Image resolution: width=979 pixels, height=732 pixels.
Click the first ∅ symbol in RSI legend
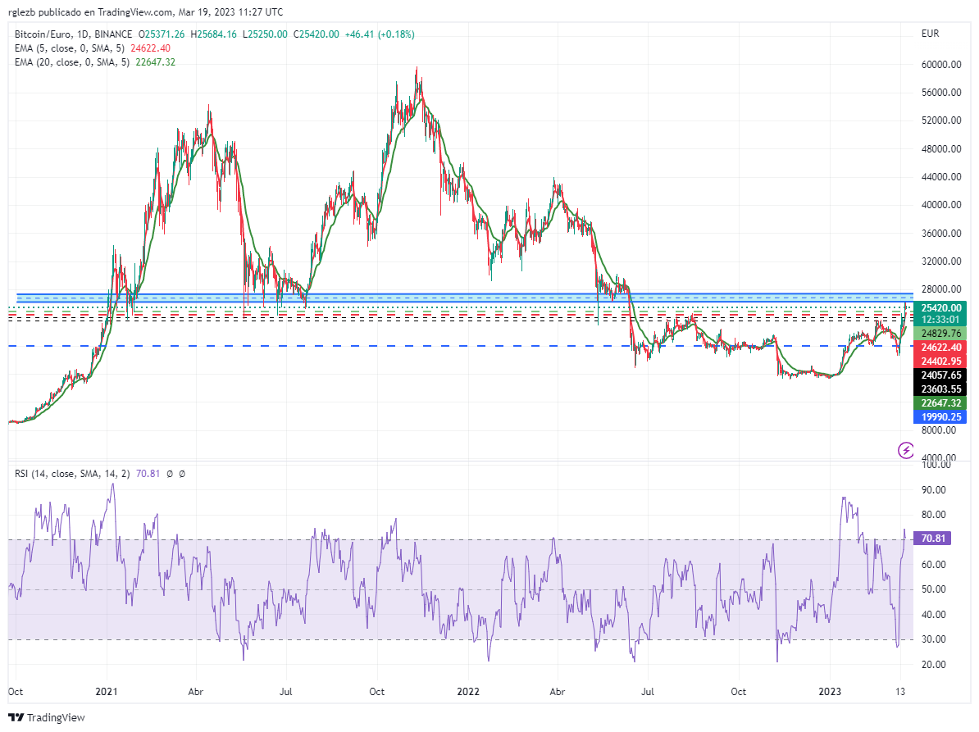(x=171, y=473)
